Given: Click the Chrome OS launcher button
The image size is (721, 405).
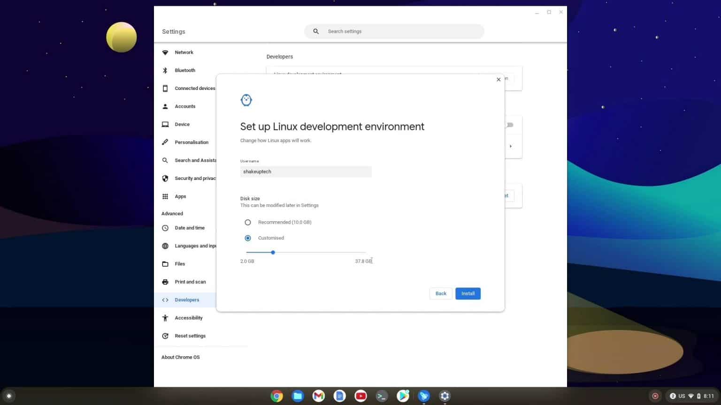Looking at the screenshot, I should (x=9, y=396).
